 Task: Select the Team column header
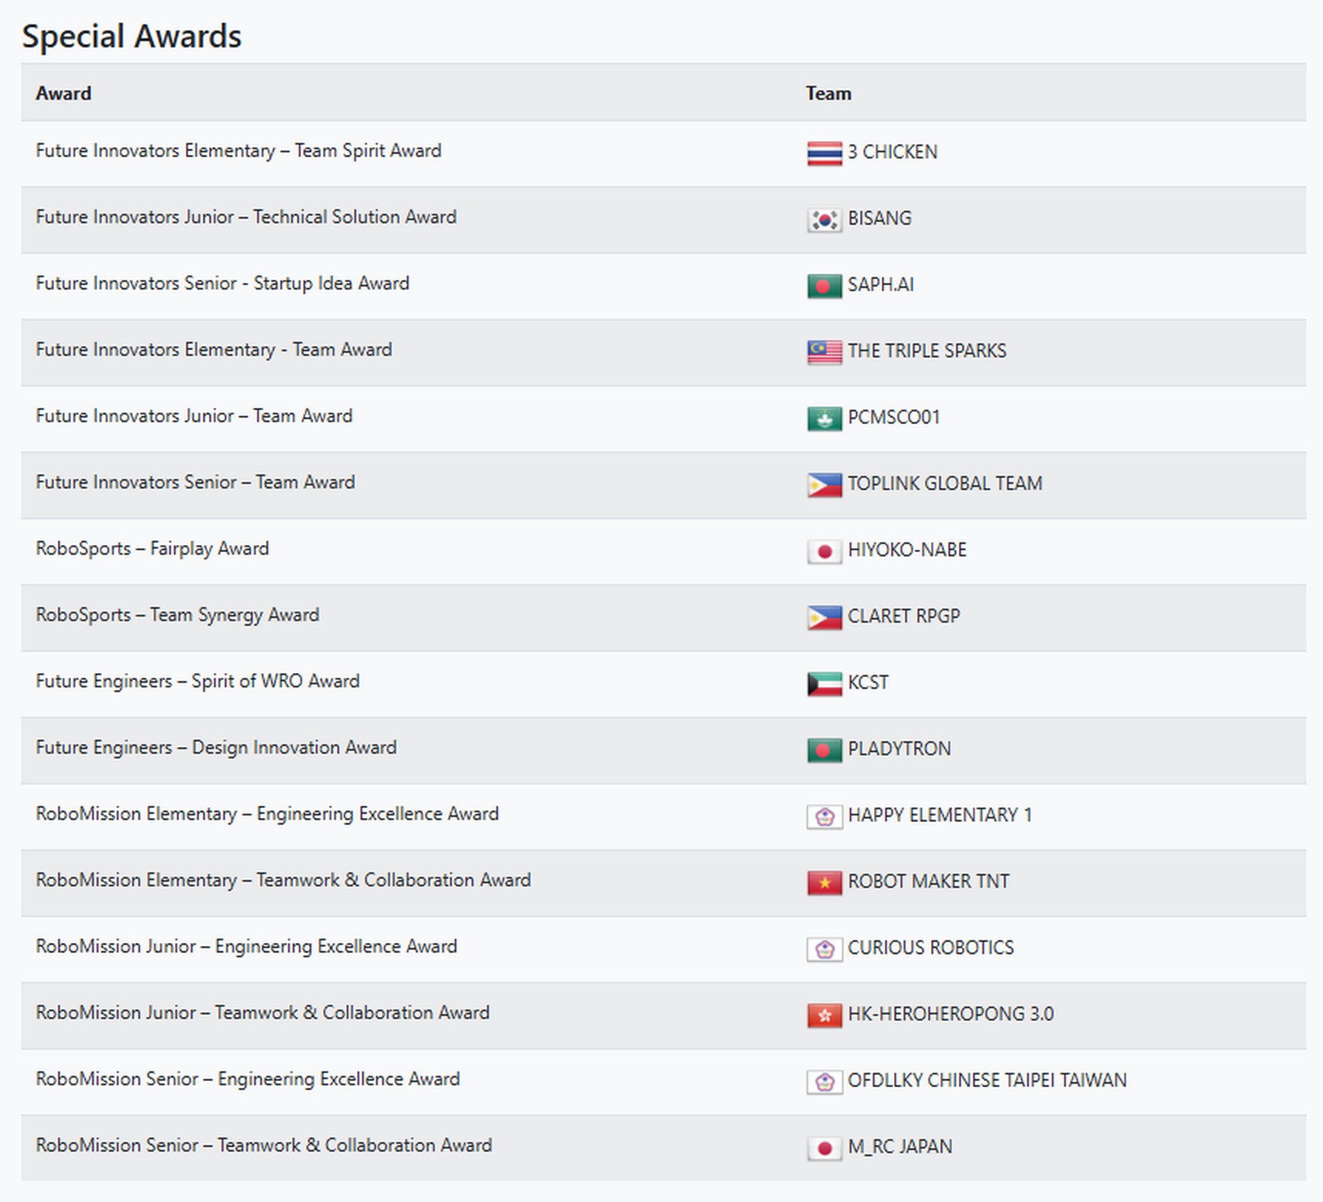(828, 93)
